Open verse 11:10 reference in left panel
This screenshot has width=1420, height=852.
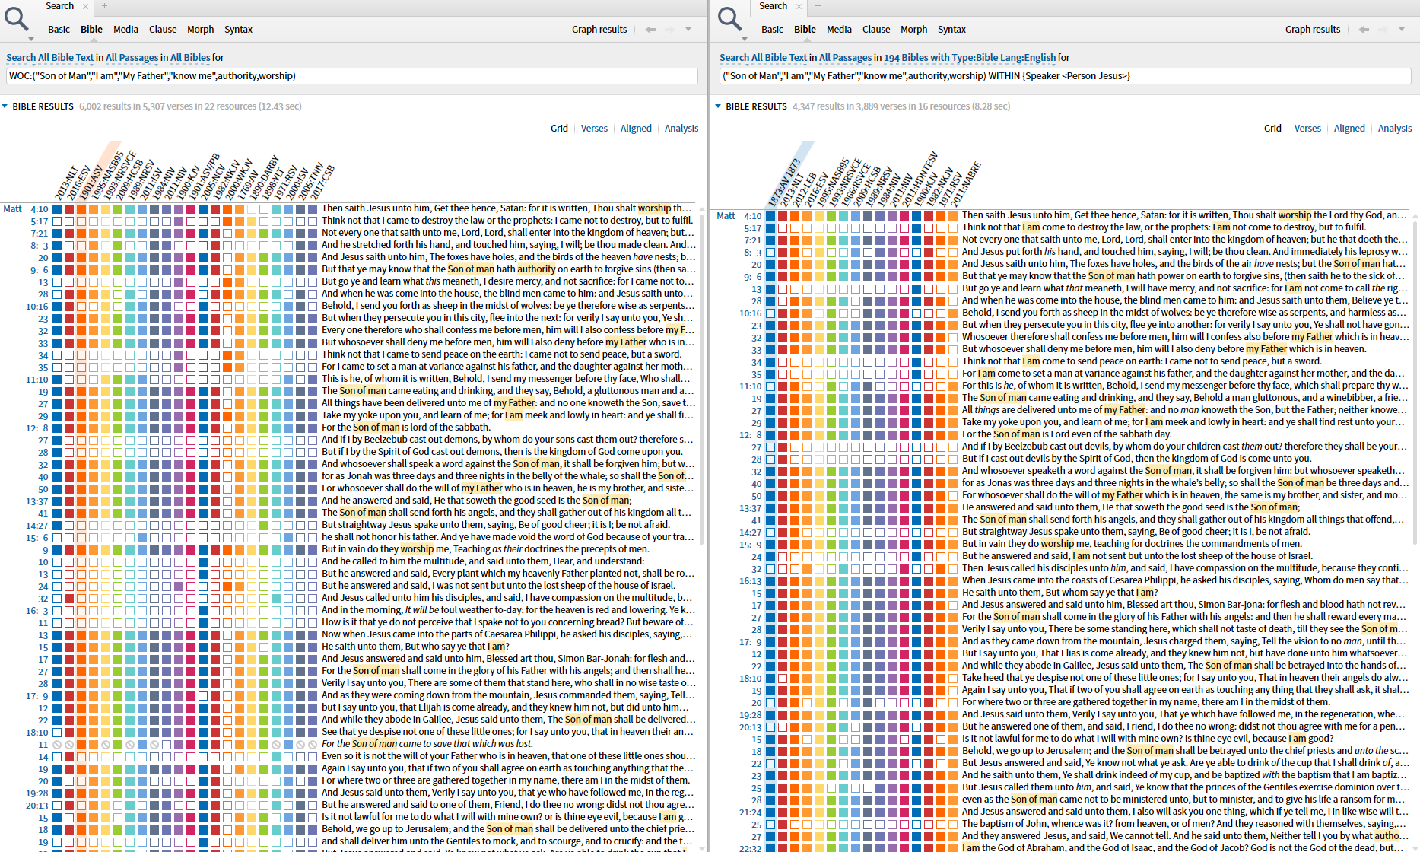(x=37, y=379)
